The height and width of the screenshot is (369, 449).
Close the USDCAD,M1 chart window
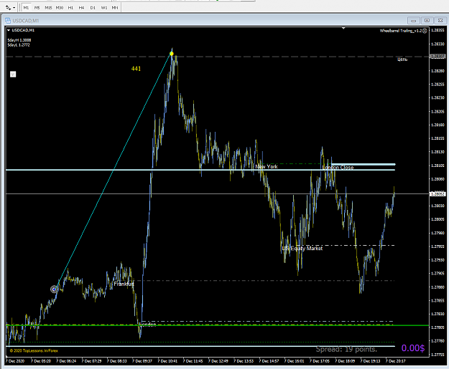click(x=440, y=21)
